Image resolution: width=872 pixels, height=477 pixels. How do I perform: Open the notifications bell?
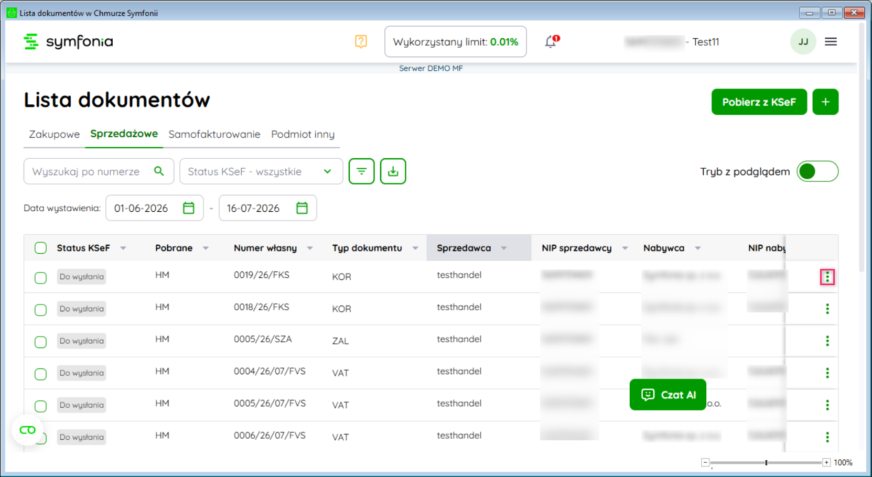tap(551, 41)
